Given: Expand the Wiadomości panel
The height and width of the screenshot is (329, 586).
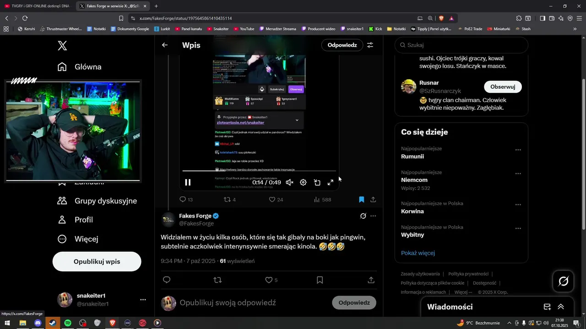Looking at the screenshot, I should click(561, 307).
